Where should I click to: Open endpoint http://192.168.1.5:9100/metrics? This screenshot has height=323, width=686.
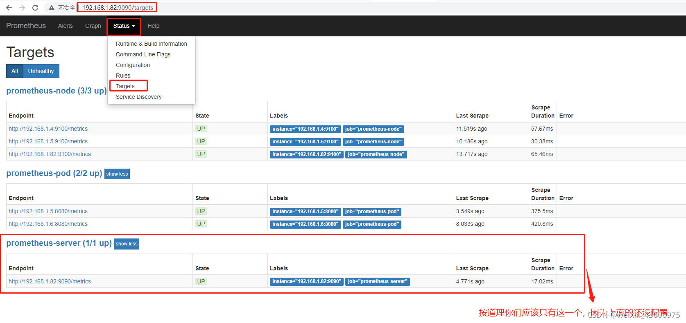[48, 141]
